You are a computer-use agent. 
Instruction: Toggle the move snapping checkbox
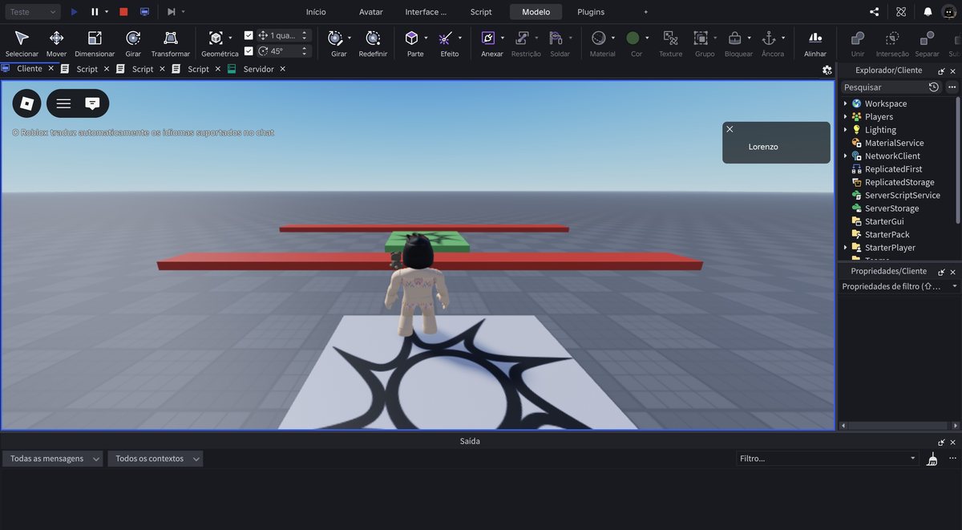pos(249,35)
